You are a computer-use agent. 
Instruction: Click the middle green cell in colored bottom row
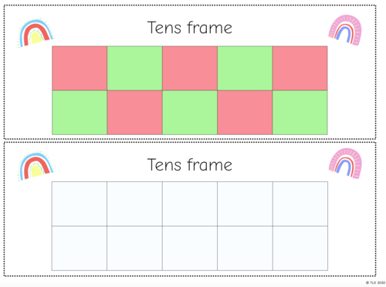pyautogui.click(x=190, y=113)
